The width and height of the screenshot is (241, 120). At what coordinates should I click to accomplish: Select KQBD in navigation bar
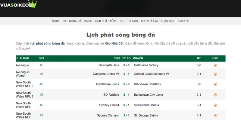[x=88, y=21]
